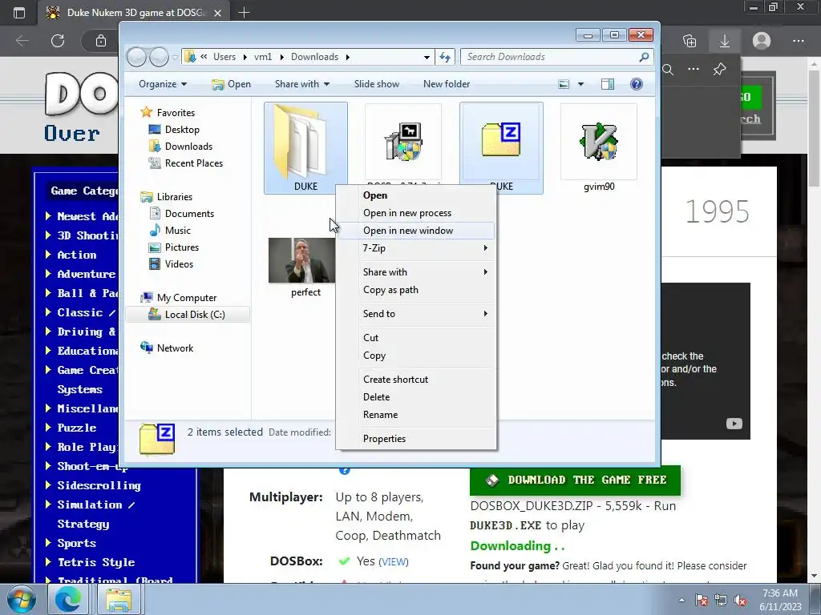The height and width of the screenshot is (615, 821).
Task: Select the gvim90 installer icon
Action: point(599,141)
